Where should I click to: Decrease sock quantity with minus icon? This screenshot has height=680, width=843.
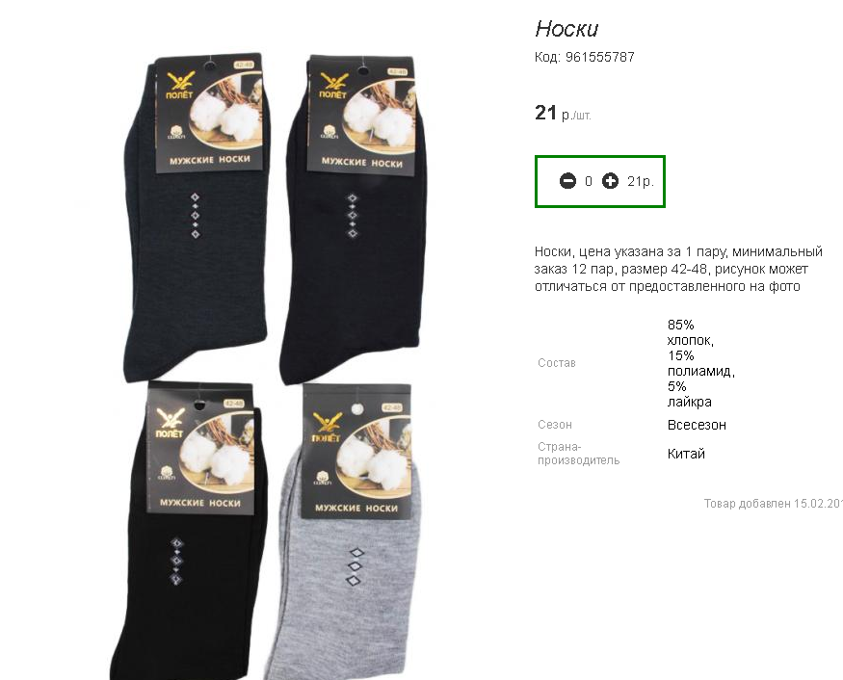coord(567,181)
